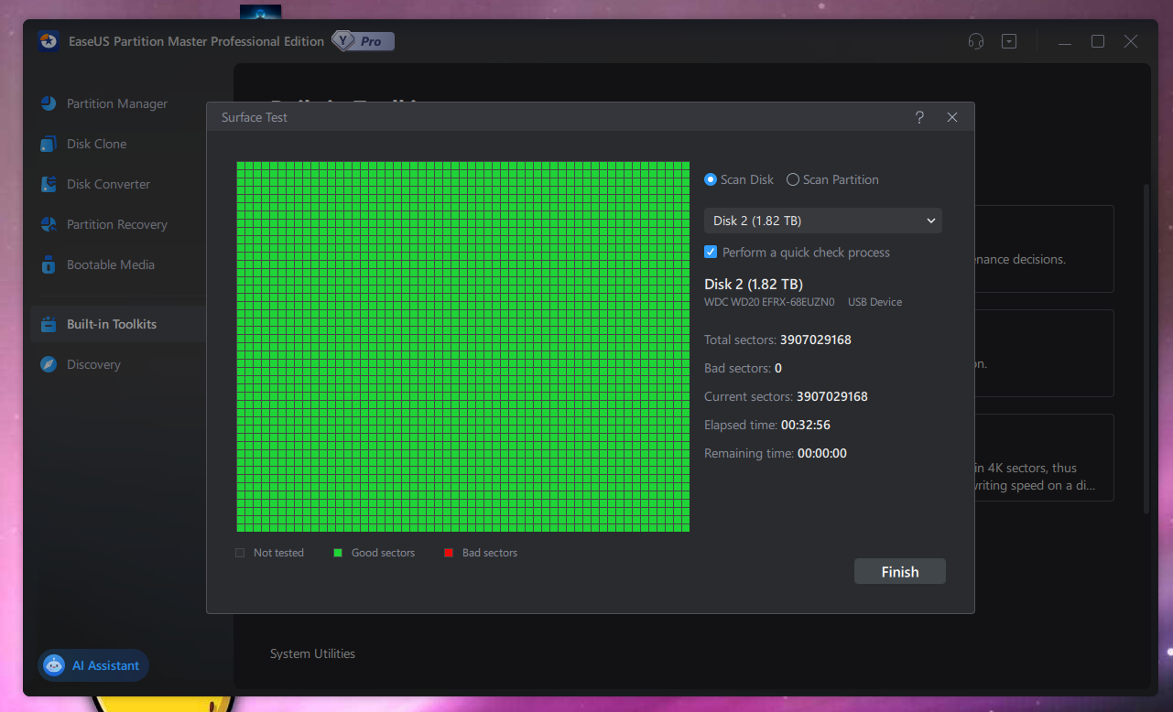Image resolution: width=1173 pixels, height=712 pixels.
Task: Open the title bar dropdown menu icon
Action: tap(1009, 41)
